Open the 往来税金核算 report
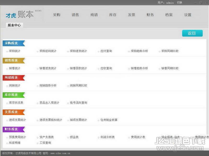 pos(109,120)
